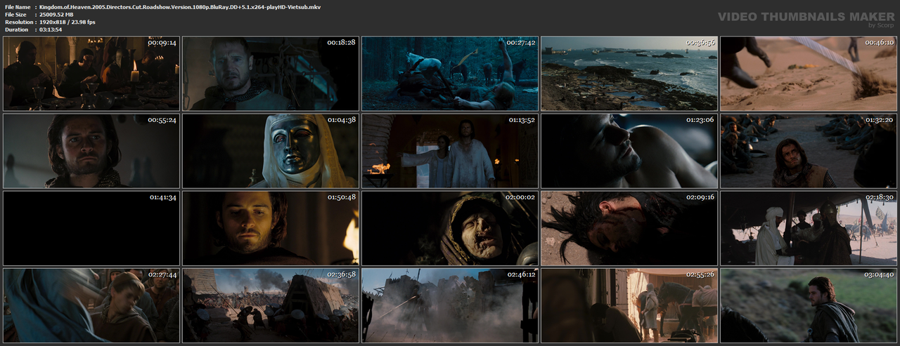Screen dimensions: 900x346
Task: Click the thumbnail stamped 01:50:48
Action: [271, 228]
